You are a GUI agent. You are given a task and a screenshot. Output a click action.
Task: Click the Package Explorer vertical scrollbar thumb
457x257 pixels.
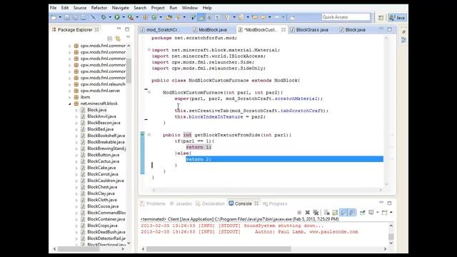point(129,71)
